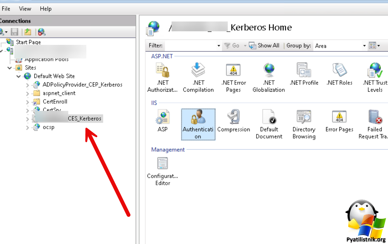This screenshot has height=244, width=388.
Task: Open .NET Authorization Rules feature
Action: 162,77
